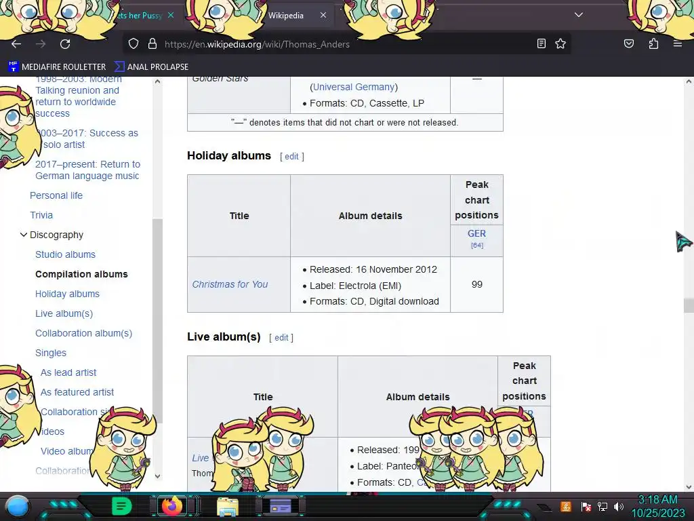Open the purple window app in taskbar

281,506
